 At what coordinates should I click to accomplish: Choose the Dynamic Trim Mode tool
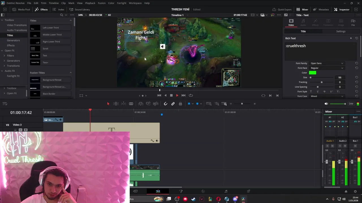tap(124, 104)
